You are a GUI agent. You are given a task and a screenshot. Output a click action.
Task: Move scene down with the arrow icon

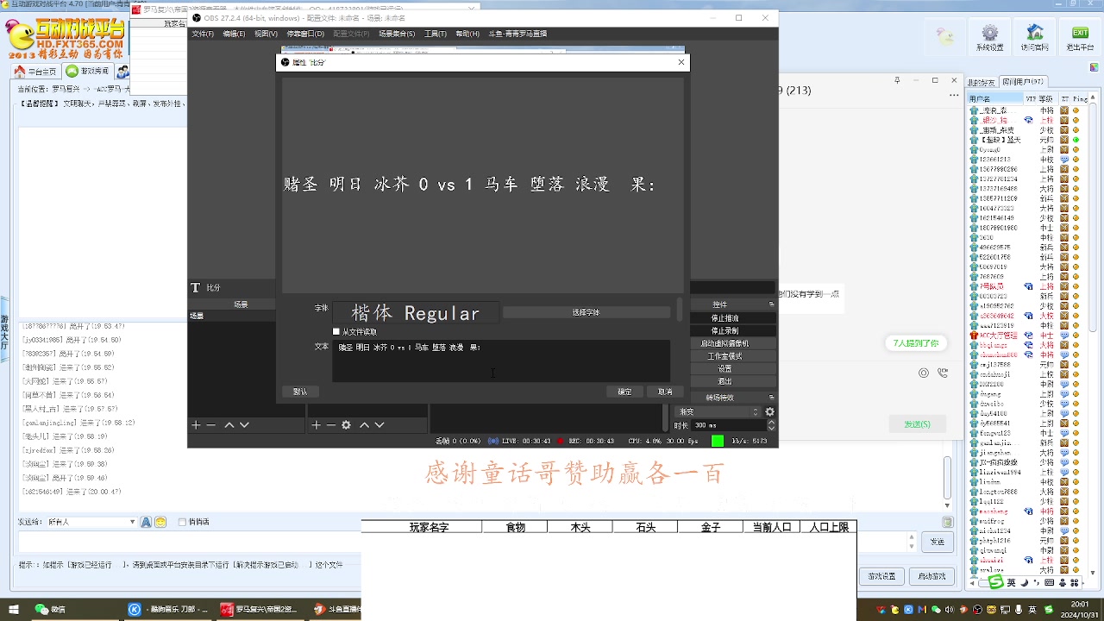245,425
